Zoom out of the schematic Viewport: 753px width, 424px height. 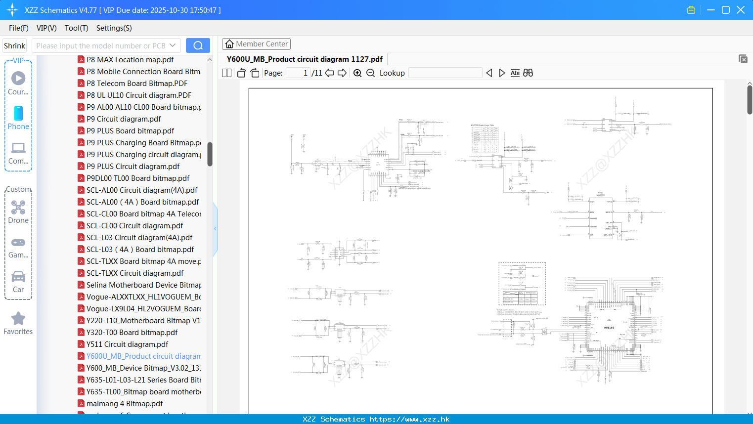(x=370, y=73)
